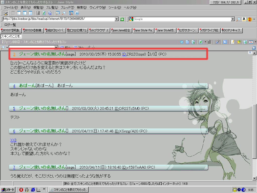257x193 pixels.
Task: Add the thread to favorites with the star
Action: [x=238, y=42]
